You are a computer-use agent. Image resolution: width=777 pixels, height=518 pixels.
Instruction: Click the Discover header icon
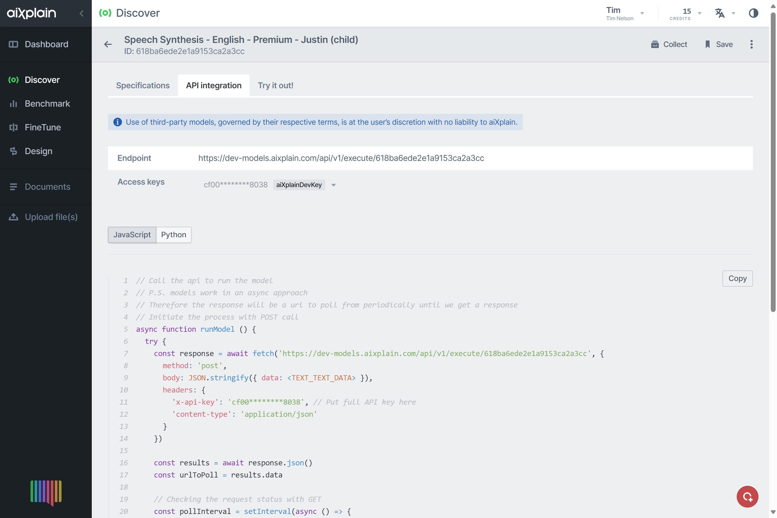click(105, 13)
